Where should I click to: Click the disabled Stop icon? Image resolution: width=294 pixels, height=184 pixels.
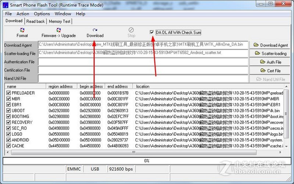(131, 30)
